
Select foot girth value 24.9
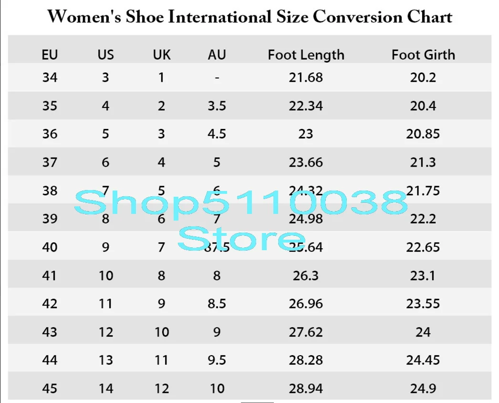click(423, 389)
